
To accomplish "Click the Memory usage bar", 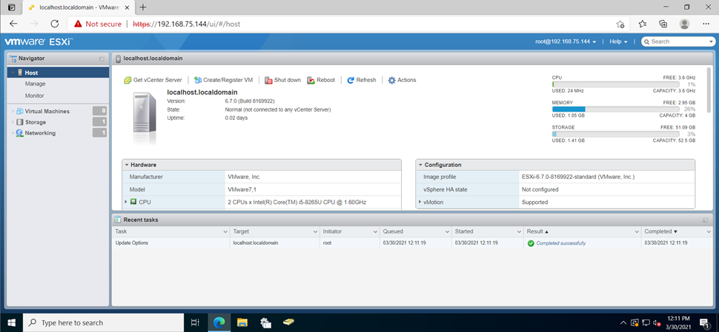I will click(x=615, y=109).
